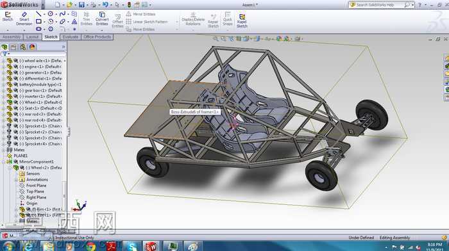Click Mirror Entities button
The width and height of the screenshot is (449, 251).
pos(141,14)
